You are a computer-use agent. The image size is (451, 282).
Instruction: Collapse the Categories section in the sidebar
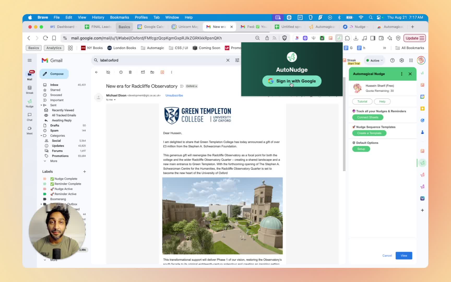point(41,136)
